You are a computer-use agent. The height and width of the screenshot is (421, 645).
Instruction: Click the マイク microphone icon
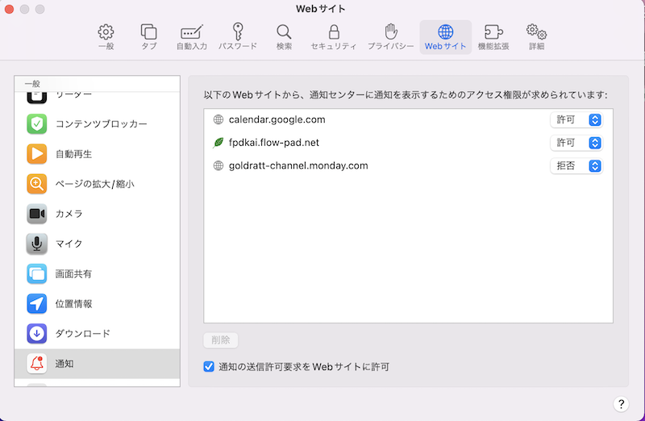36,244
